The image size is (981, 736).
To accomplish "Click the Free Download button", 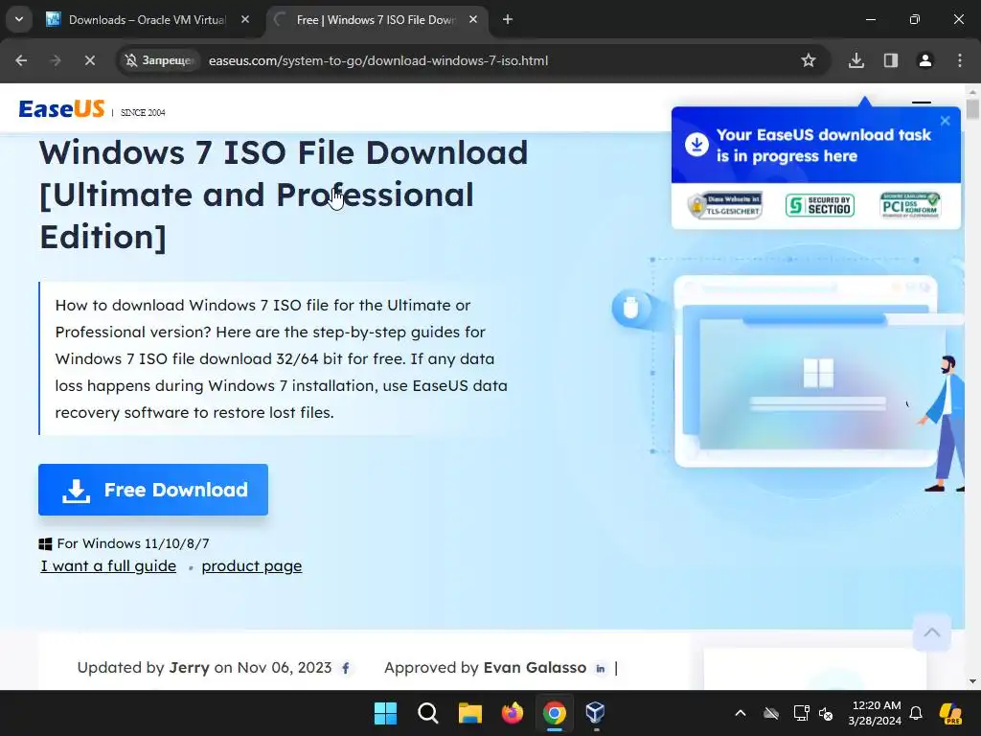I will [153, 490].
